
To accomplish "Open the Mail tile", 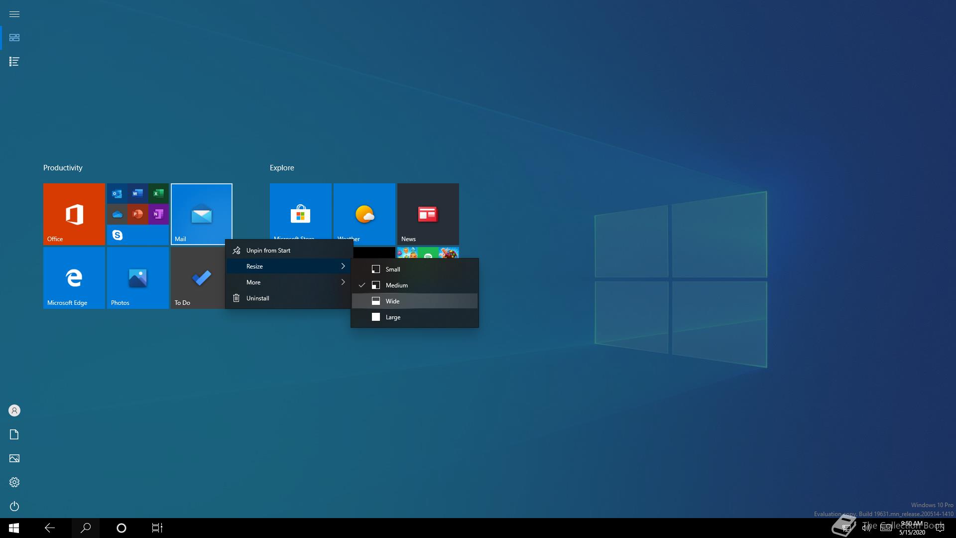I will click(x=202, y=214).
